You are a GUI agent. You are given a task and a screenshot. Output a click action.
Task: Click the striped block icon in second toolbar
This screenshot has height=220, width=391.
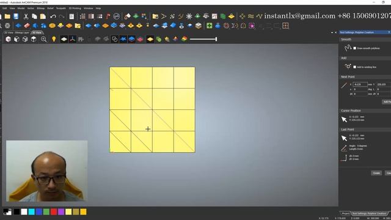pyautogui.click(x=199, y=26)
